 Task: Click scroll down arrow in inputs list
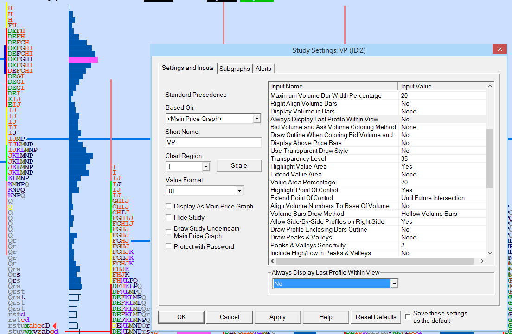click(490, 253)
